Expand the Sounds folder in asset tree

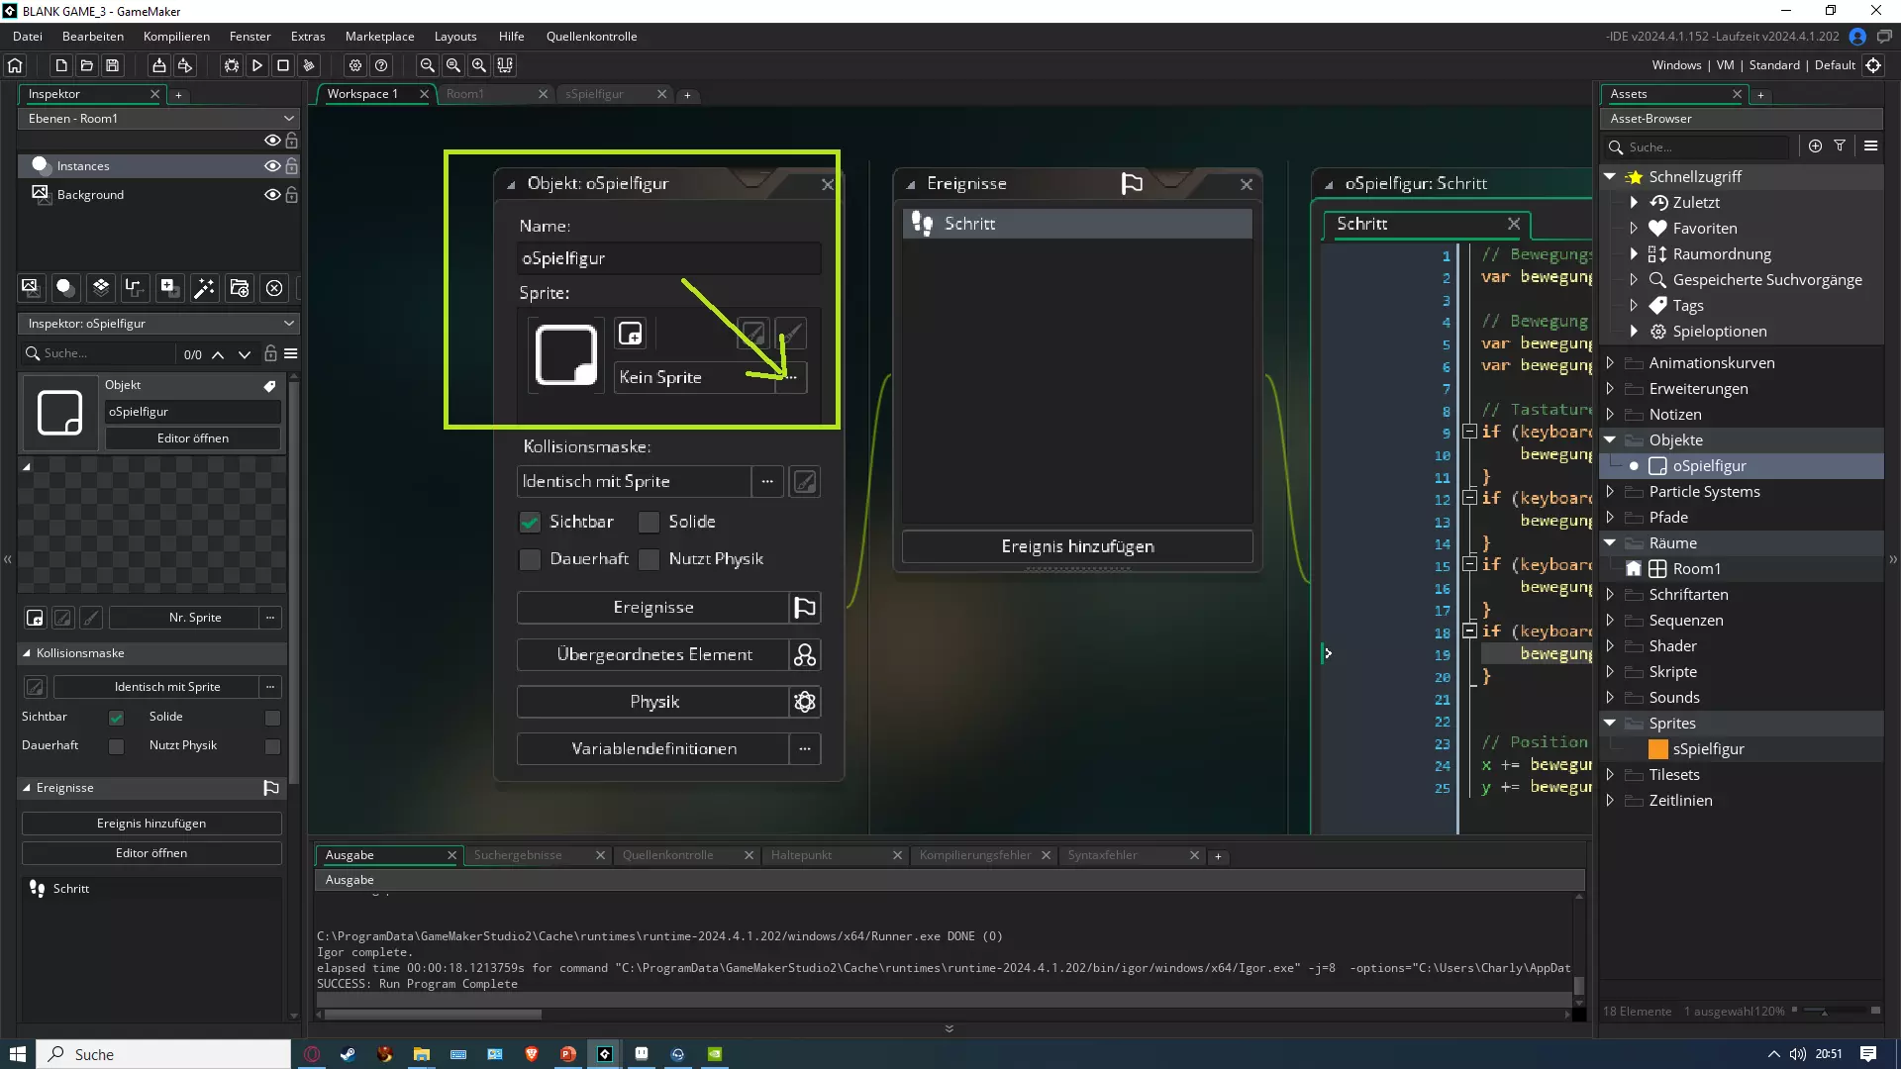[x=1610, y=698]
